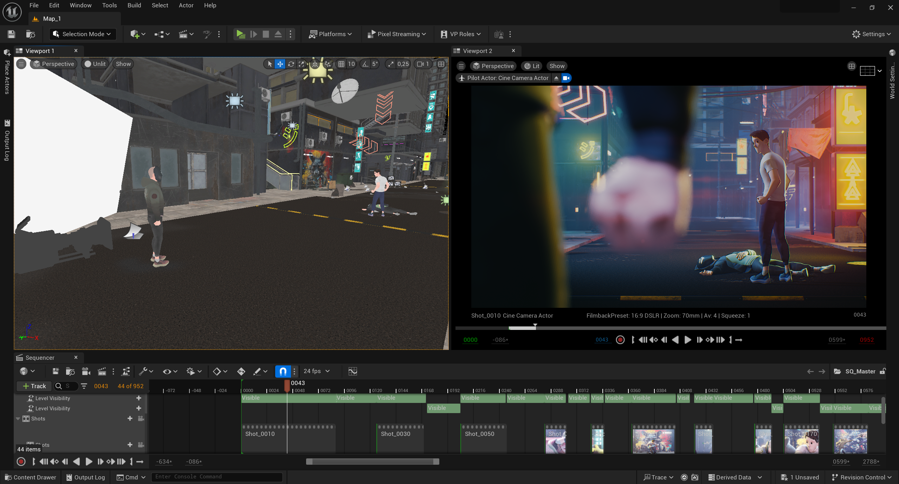This screenshot has height=484, width=899.
Task: Click the Create Camera icon in Sequencer
Action: [86, 371]
